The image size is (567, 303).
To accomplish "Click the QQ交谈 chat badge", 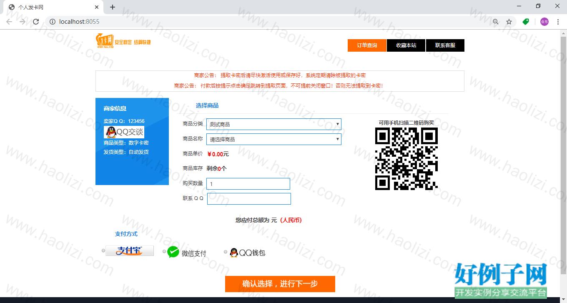I will coord(124,132).
